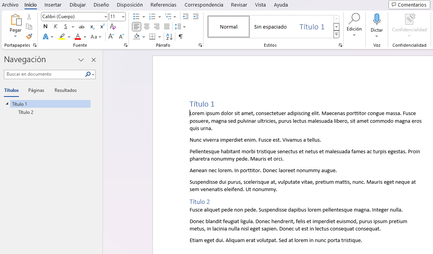This screenshot has width=433, height=254.
Task: Click the Superscript icon
Action: (102, 27)
